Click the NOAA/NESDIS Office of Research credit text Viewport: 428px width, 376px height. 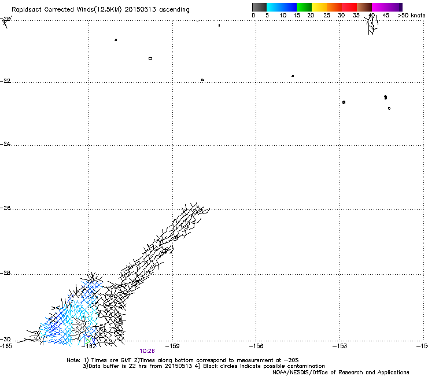(x=341, y=373)
